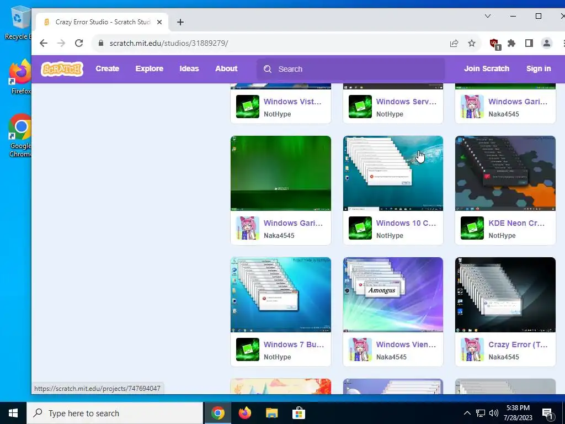Click the Chrome taskbar icon
The height and width of the screenshot is (424, 565).
pyautogui.click(x=218, y=413)
